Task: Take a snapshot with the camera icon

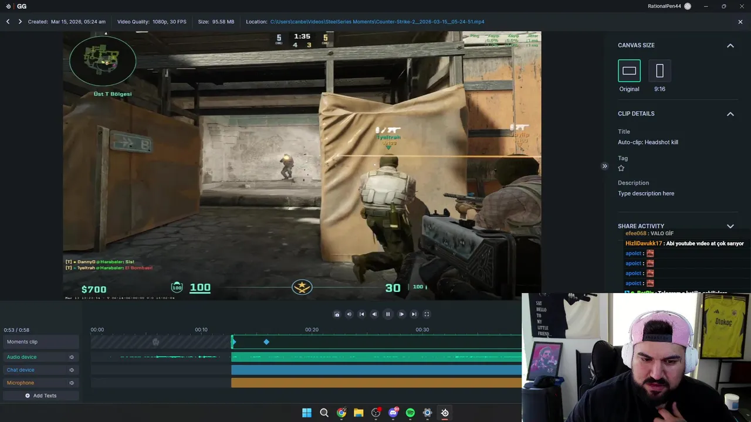Action: tap(337, 314)
